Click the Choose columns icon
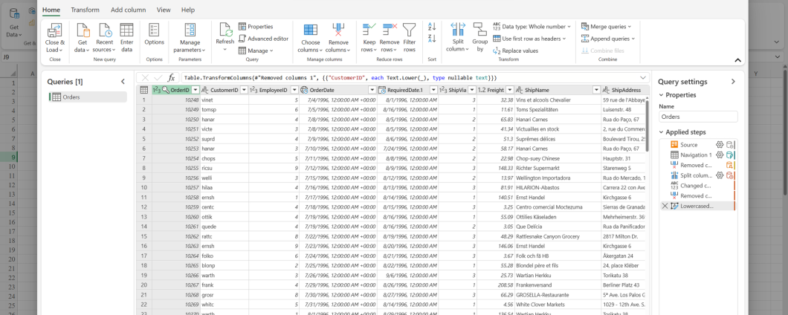Viewport: 788px width, 315px height. [311, 30]
